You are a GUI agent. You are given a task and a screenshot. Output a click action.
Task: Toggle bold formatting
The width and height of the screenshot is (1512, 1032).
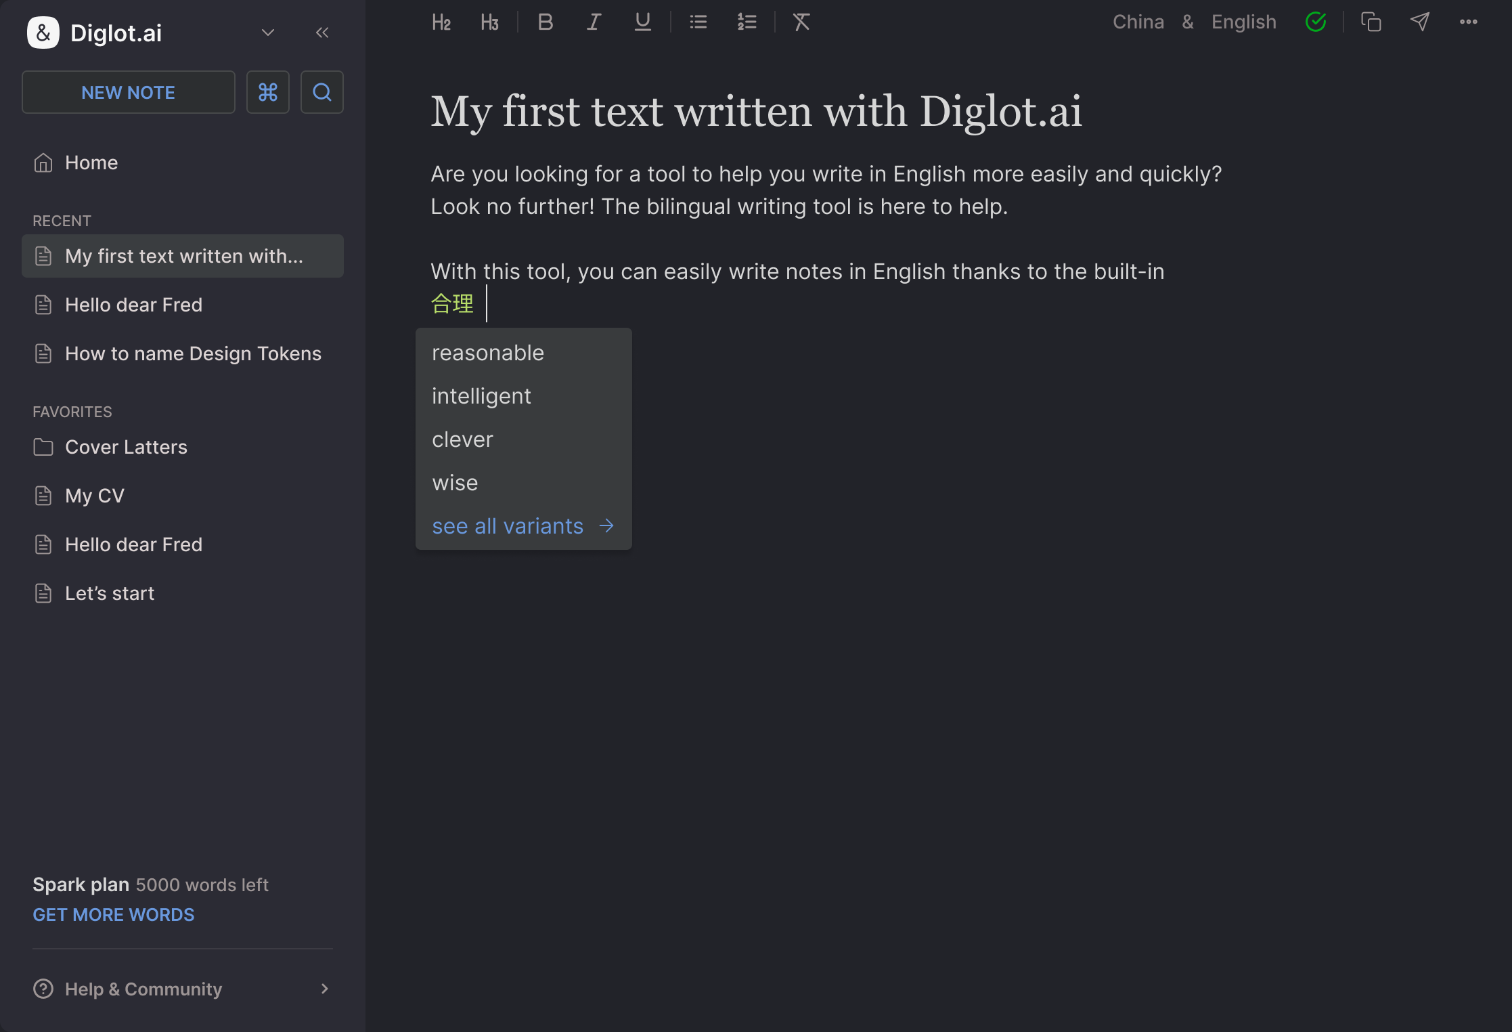[545, 22]
